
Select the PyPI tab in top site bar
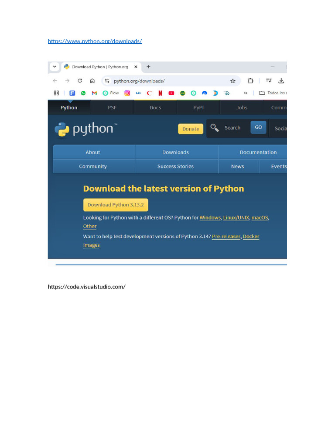pos(198,107)
